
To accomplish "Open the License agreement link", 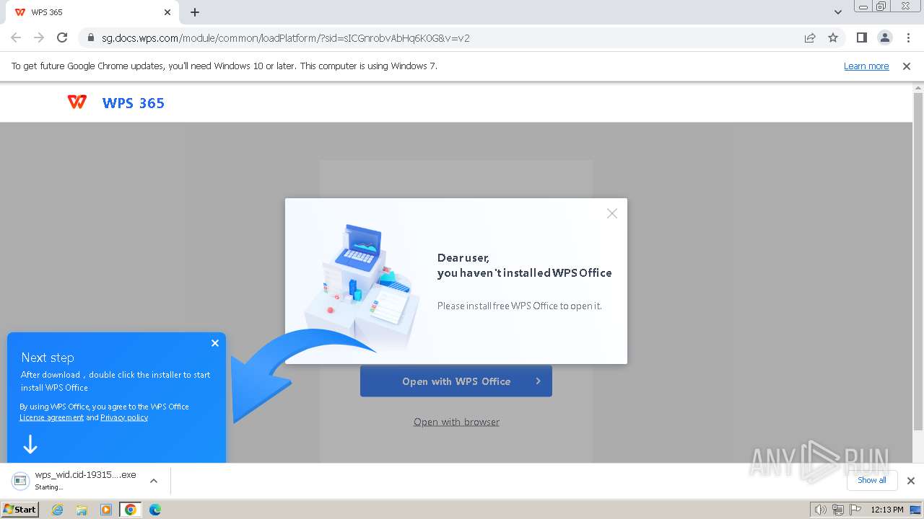I will [x=51, y=417].
